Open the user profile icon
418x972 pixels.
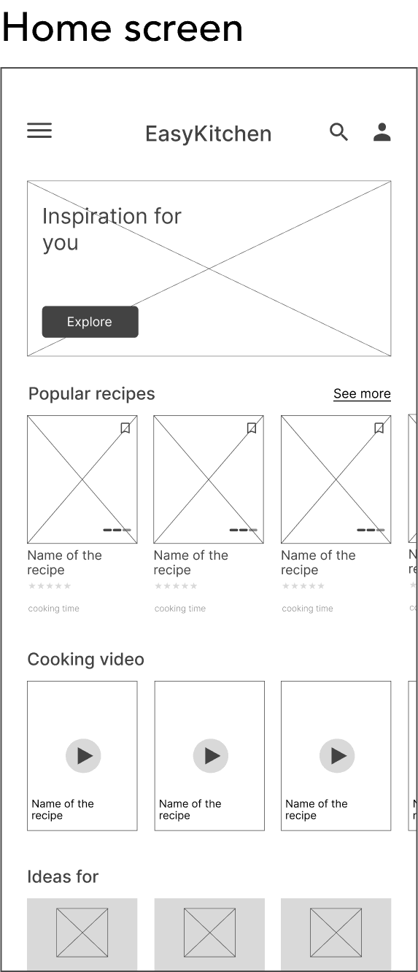(382, 132)
